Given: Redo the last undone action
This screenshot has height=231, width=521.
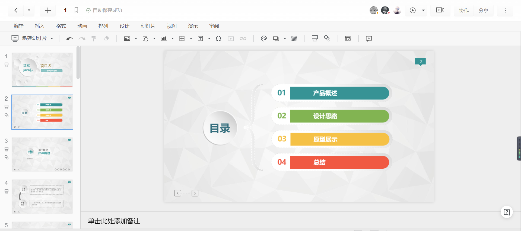Looking at the screenshot, I should (x=82, y=39).
